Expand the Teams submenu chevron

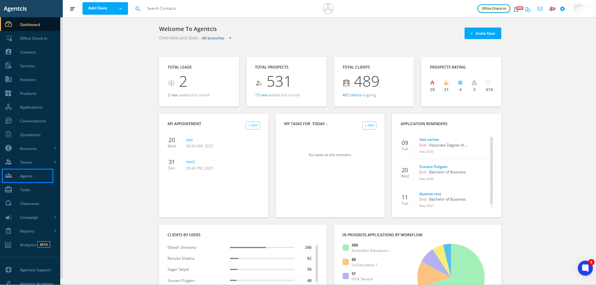click(55, 162)
